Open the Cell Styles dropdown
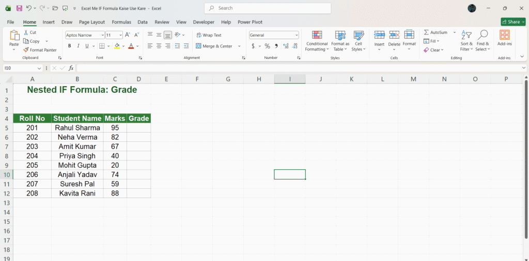The height and width of the screenshot is (261, 529). click(x=359, y=41)
